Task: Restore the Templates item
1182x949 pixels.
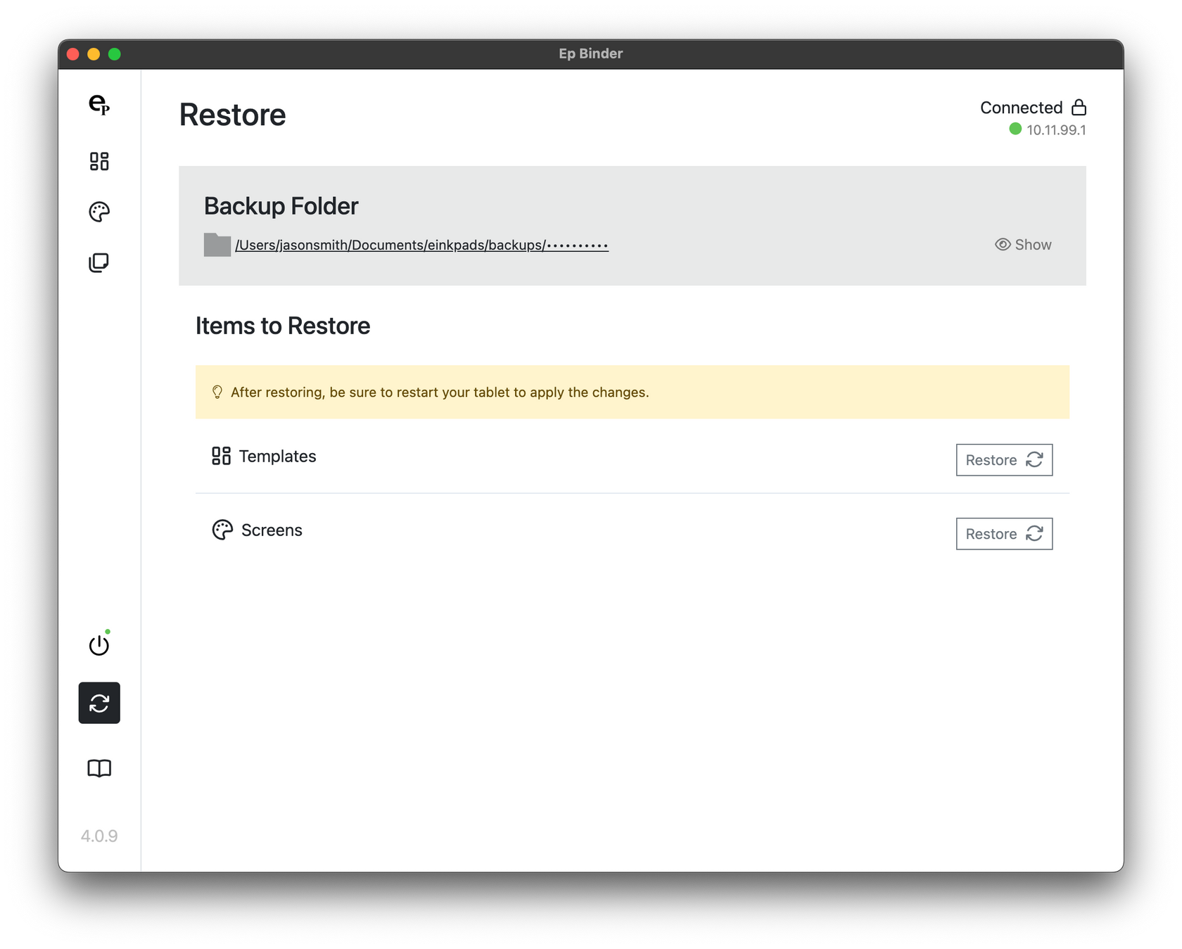Action: click(x=1004, y=460)
